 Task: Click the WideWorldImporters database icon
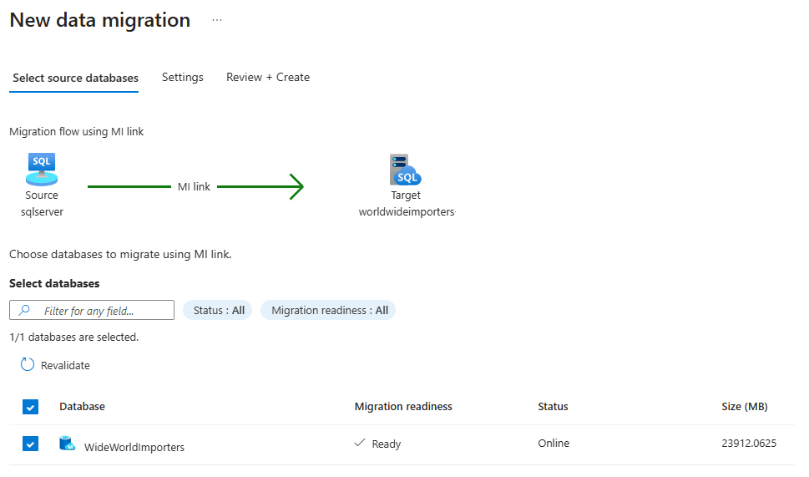(67, 444)
